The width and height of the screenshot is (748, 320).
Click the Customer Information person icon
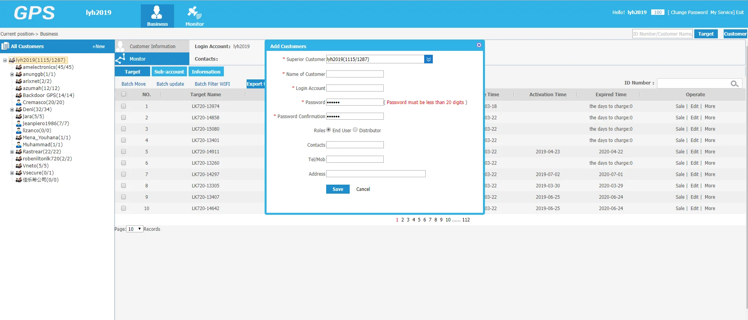pos(120,46)
